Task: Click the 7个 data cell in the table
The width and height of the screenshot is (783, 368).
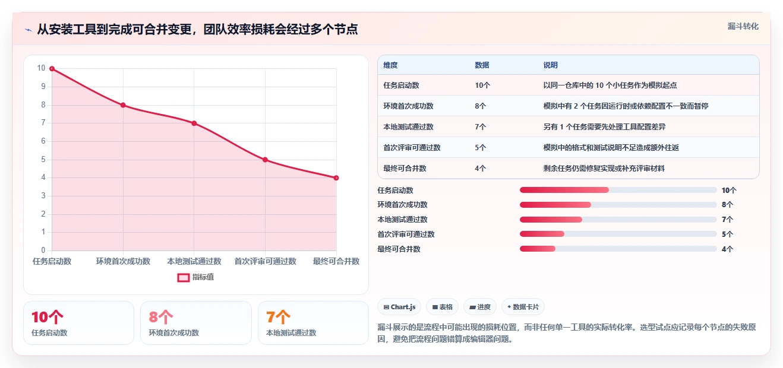Action: pos(481,127)
